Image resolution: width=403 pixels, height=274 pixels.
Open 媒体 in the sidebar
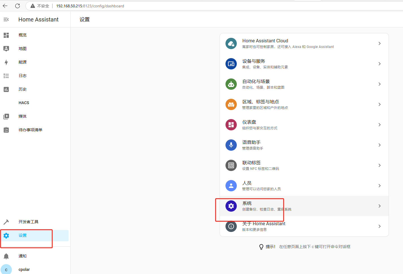35,116
